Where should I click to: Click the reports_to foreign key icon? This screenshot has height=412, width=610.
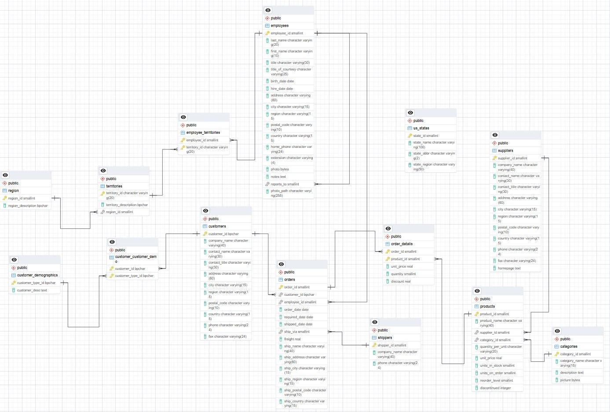tap(267, 184)
